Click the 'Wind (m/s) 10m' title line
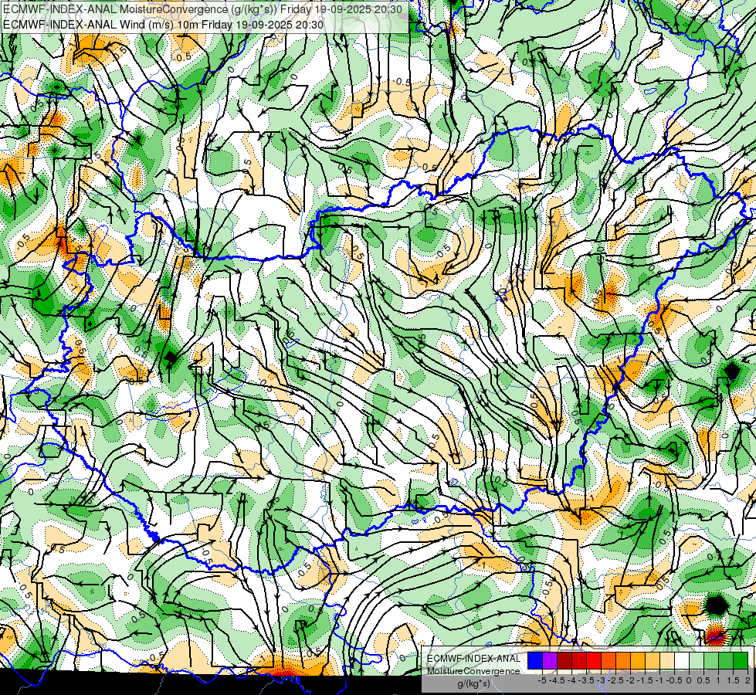 [163, 24]
